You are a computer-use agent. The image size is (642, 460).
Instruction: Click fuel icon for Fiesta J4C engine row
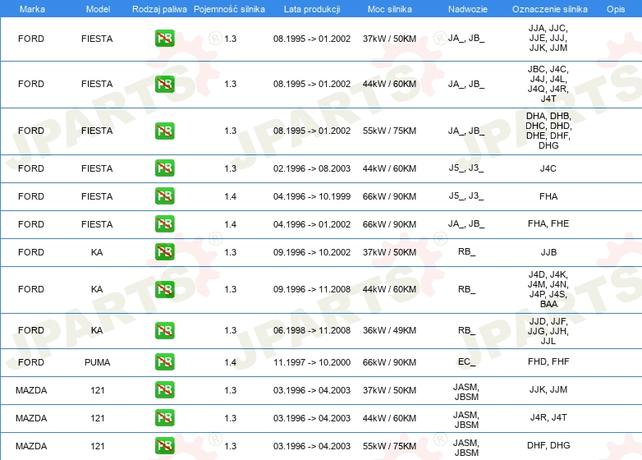(x=164, y=168)
